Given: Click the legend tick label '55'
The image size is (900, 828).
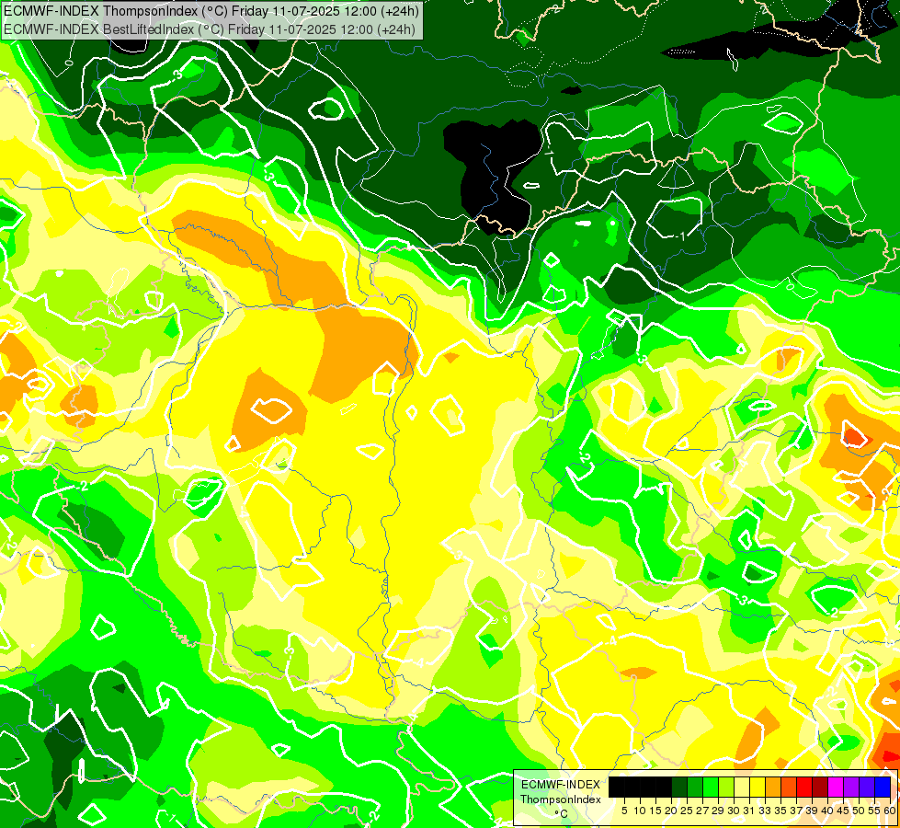Looking at the screenshot, I should tap(875, 811).
